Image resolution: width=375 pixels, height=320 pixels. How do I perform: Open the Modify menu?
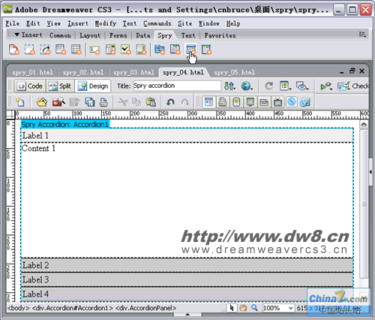(105, 23)
